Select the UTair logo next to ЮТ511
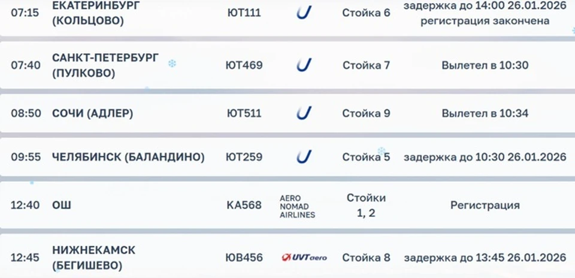Viewport: 575px width, 278px height. pos(304,113)
